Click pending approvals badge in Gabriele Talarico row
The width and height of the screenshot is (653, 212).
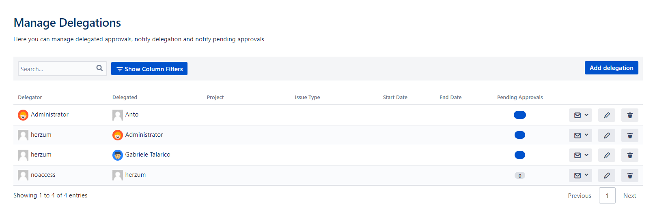pos(519,155)
